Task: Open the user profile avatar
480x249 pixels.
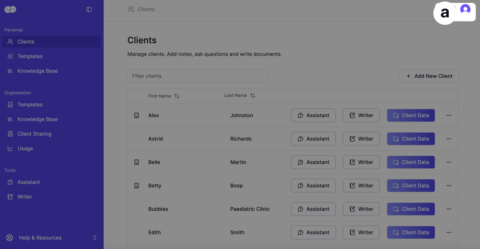Action: click(x=465, y=9)
